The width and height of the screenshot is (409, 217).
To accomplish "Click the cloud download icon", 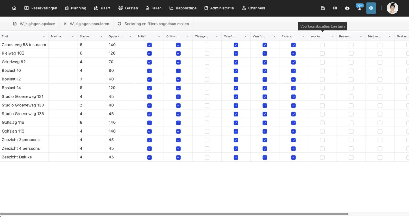I will pos(347,8).
